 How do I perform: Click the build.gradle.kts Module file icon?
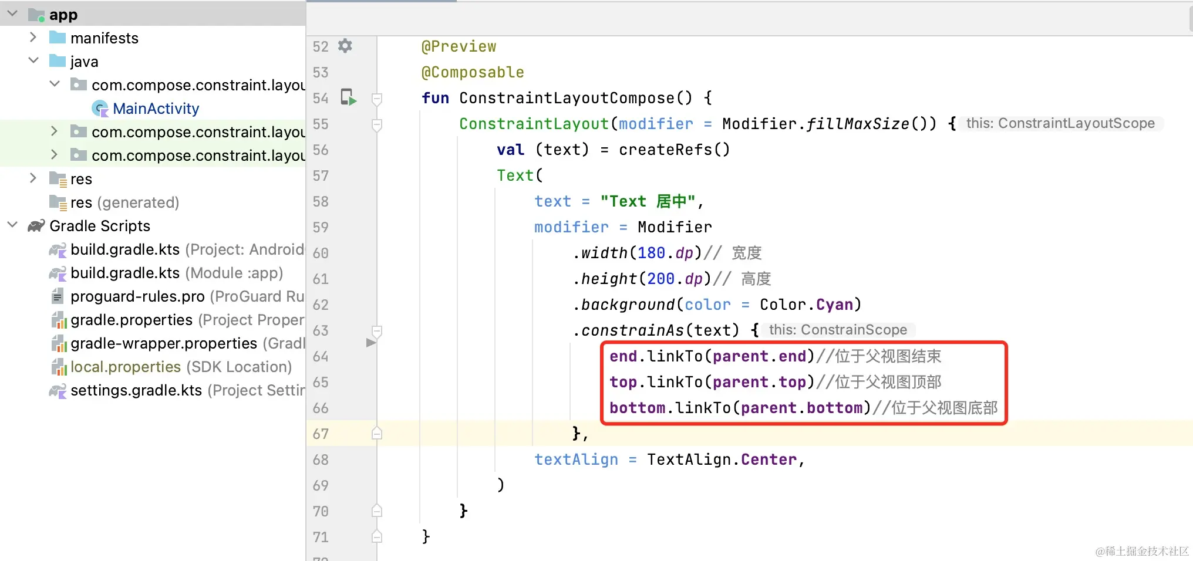coord(58,273)
